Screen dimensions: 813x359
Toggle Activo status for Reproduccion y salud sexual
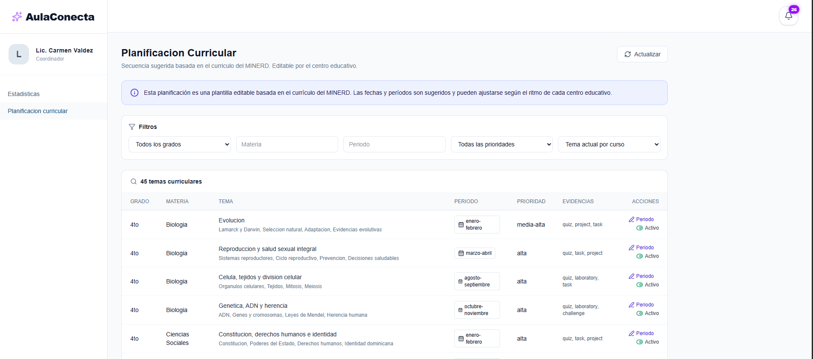(x=647, y=256)
